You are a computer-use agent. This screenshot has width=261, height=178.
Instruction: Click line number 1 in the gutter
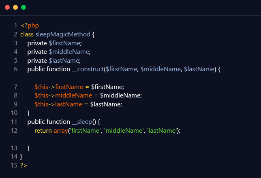[15, 25]
